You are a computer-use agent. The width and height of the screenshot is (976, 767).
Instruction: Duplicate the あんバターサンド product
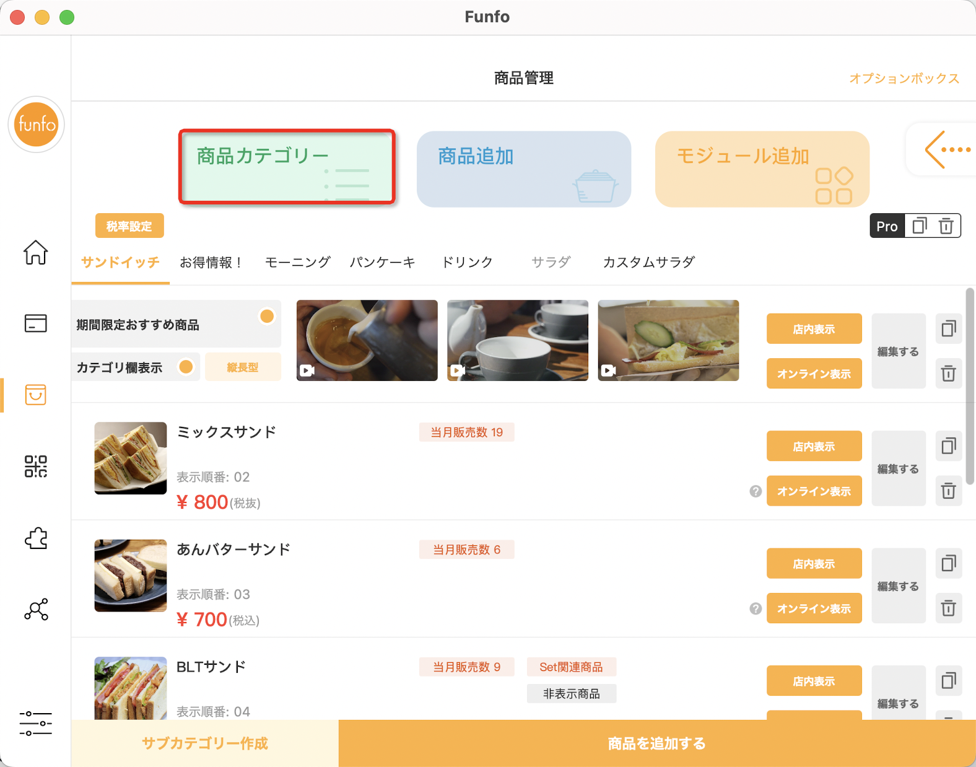(948, 563)
